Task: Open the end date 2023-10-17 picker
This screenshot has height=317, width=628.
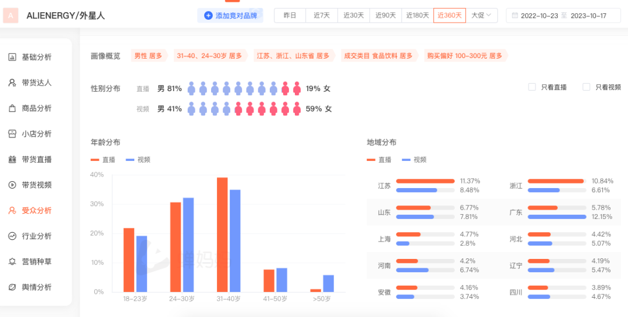Action: [x=587, y=16]
